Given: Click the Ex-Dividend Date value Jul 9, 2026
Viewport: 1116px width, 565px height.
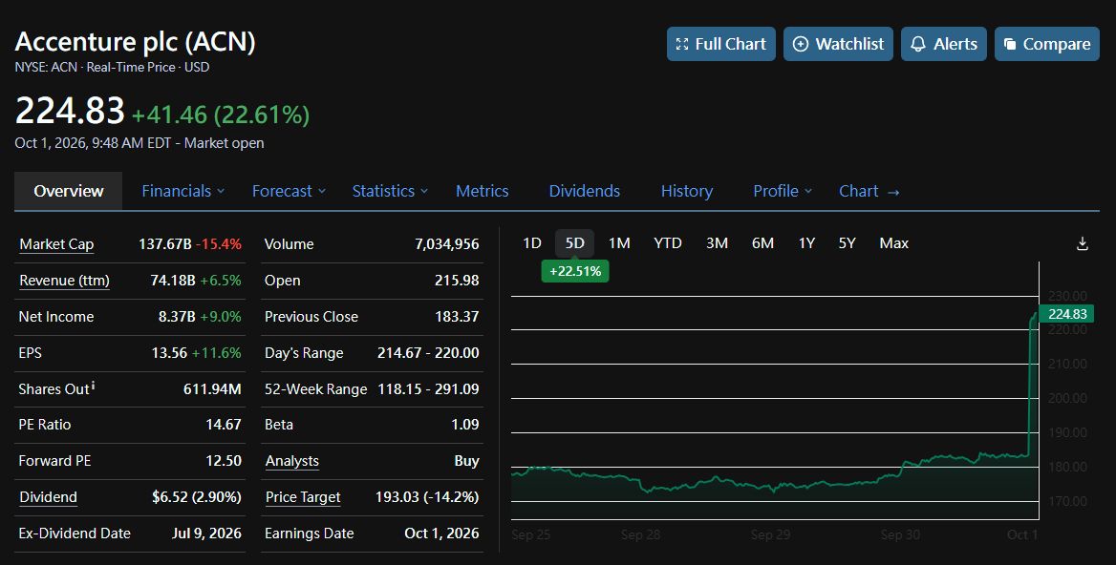Looking at the screenshot, I should [206, 533].
